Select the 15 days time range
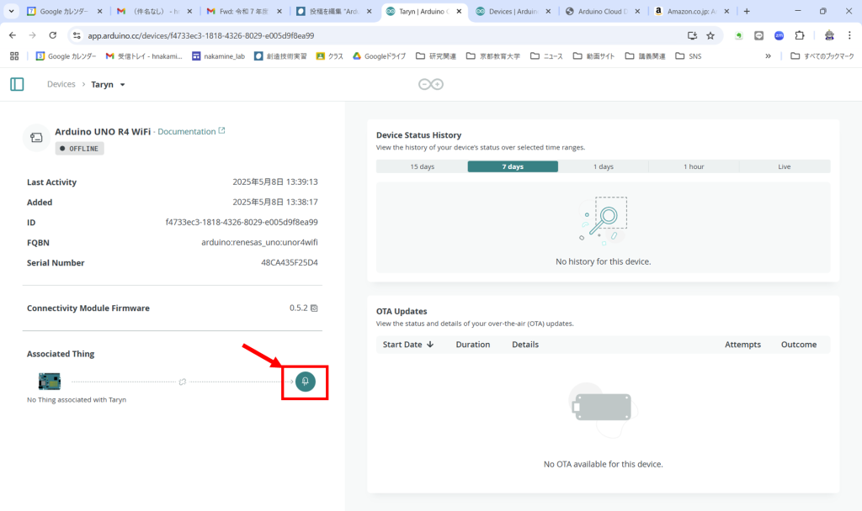This screenshot has height=511, width=862. point(422,166)
